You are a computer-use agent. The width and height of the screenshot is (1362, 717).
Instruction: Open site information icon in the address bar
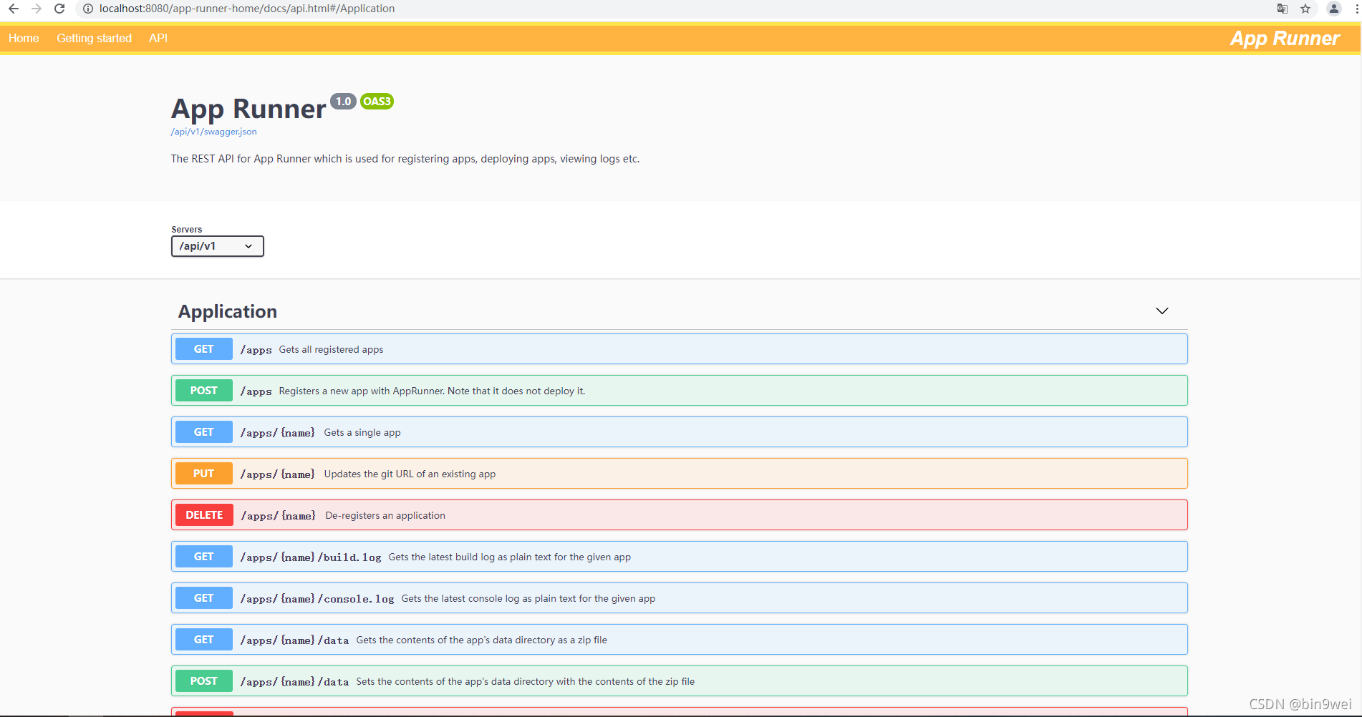pyautogui.click(x=87, y=9)
